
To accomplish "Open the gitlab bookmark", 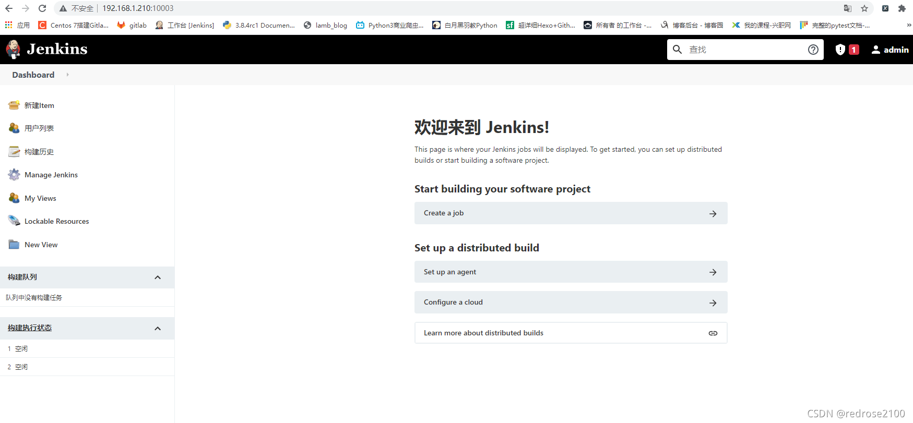I will 132,25.
